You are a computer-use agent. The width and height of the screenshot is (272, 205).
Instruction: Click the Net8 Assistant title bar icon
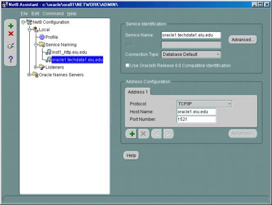[x=5, y=5]
